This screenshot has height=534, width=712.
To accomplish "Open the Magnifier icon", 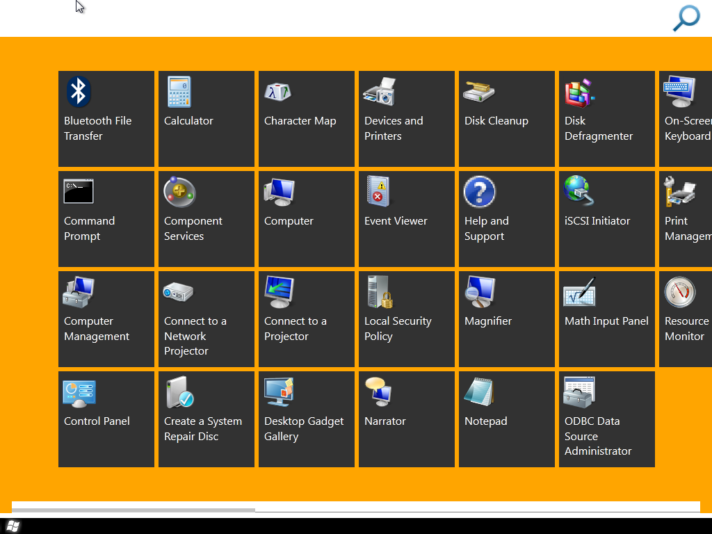I will (480, 292).
